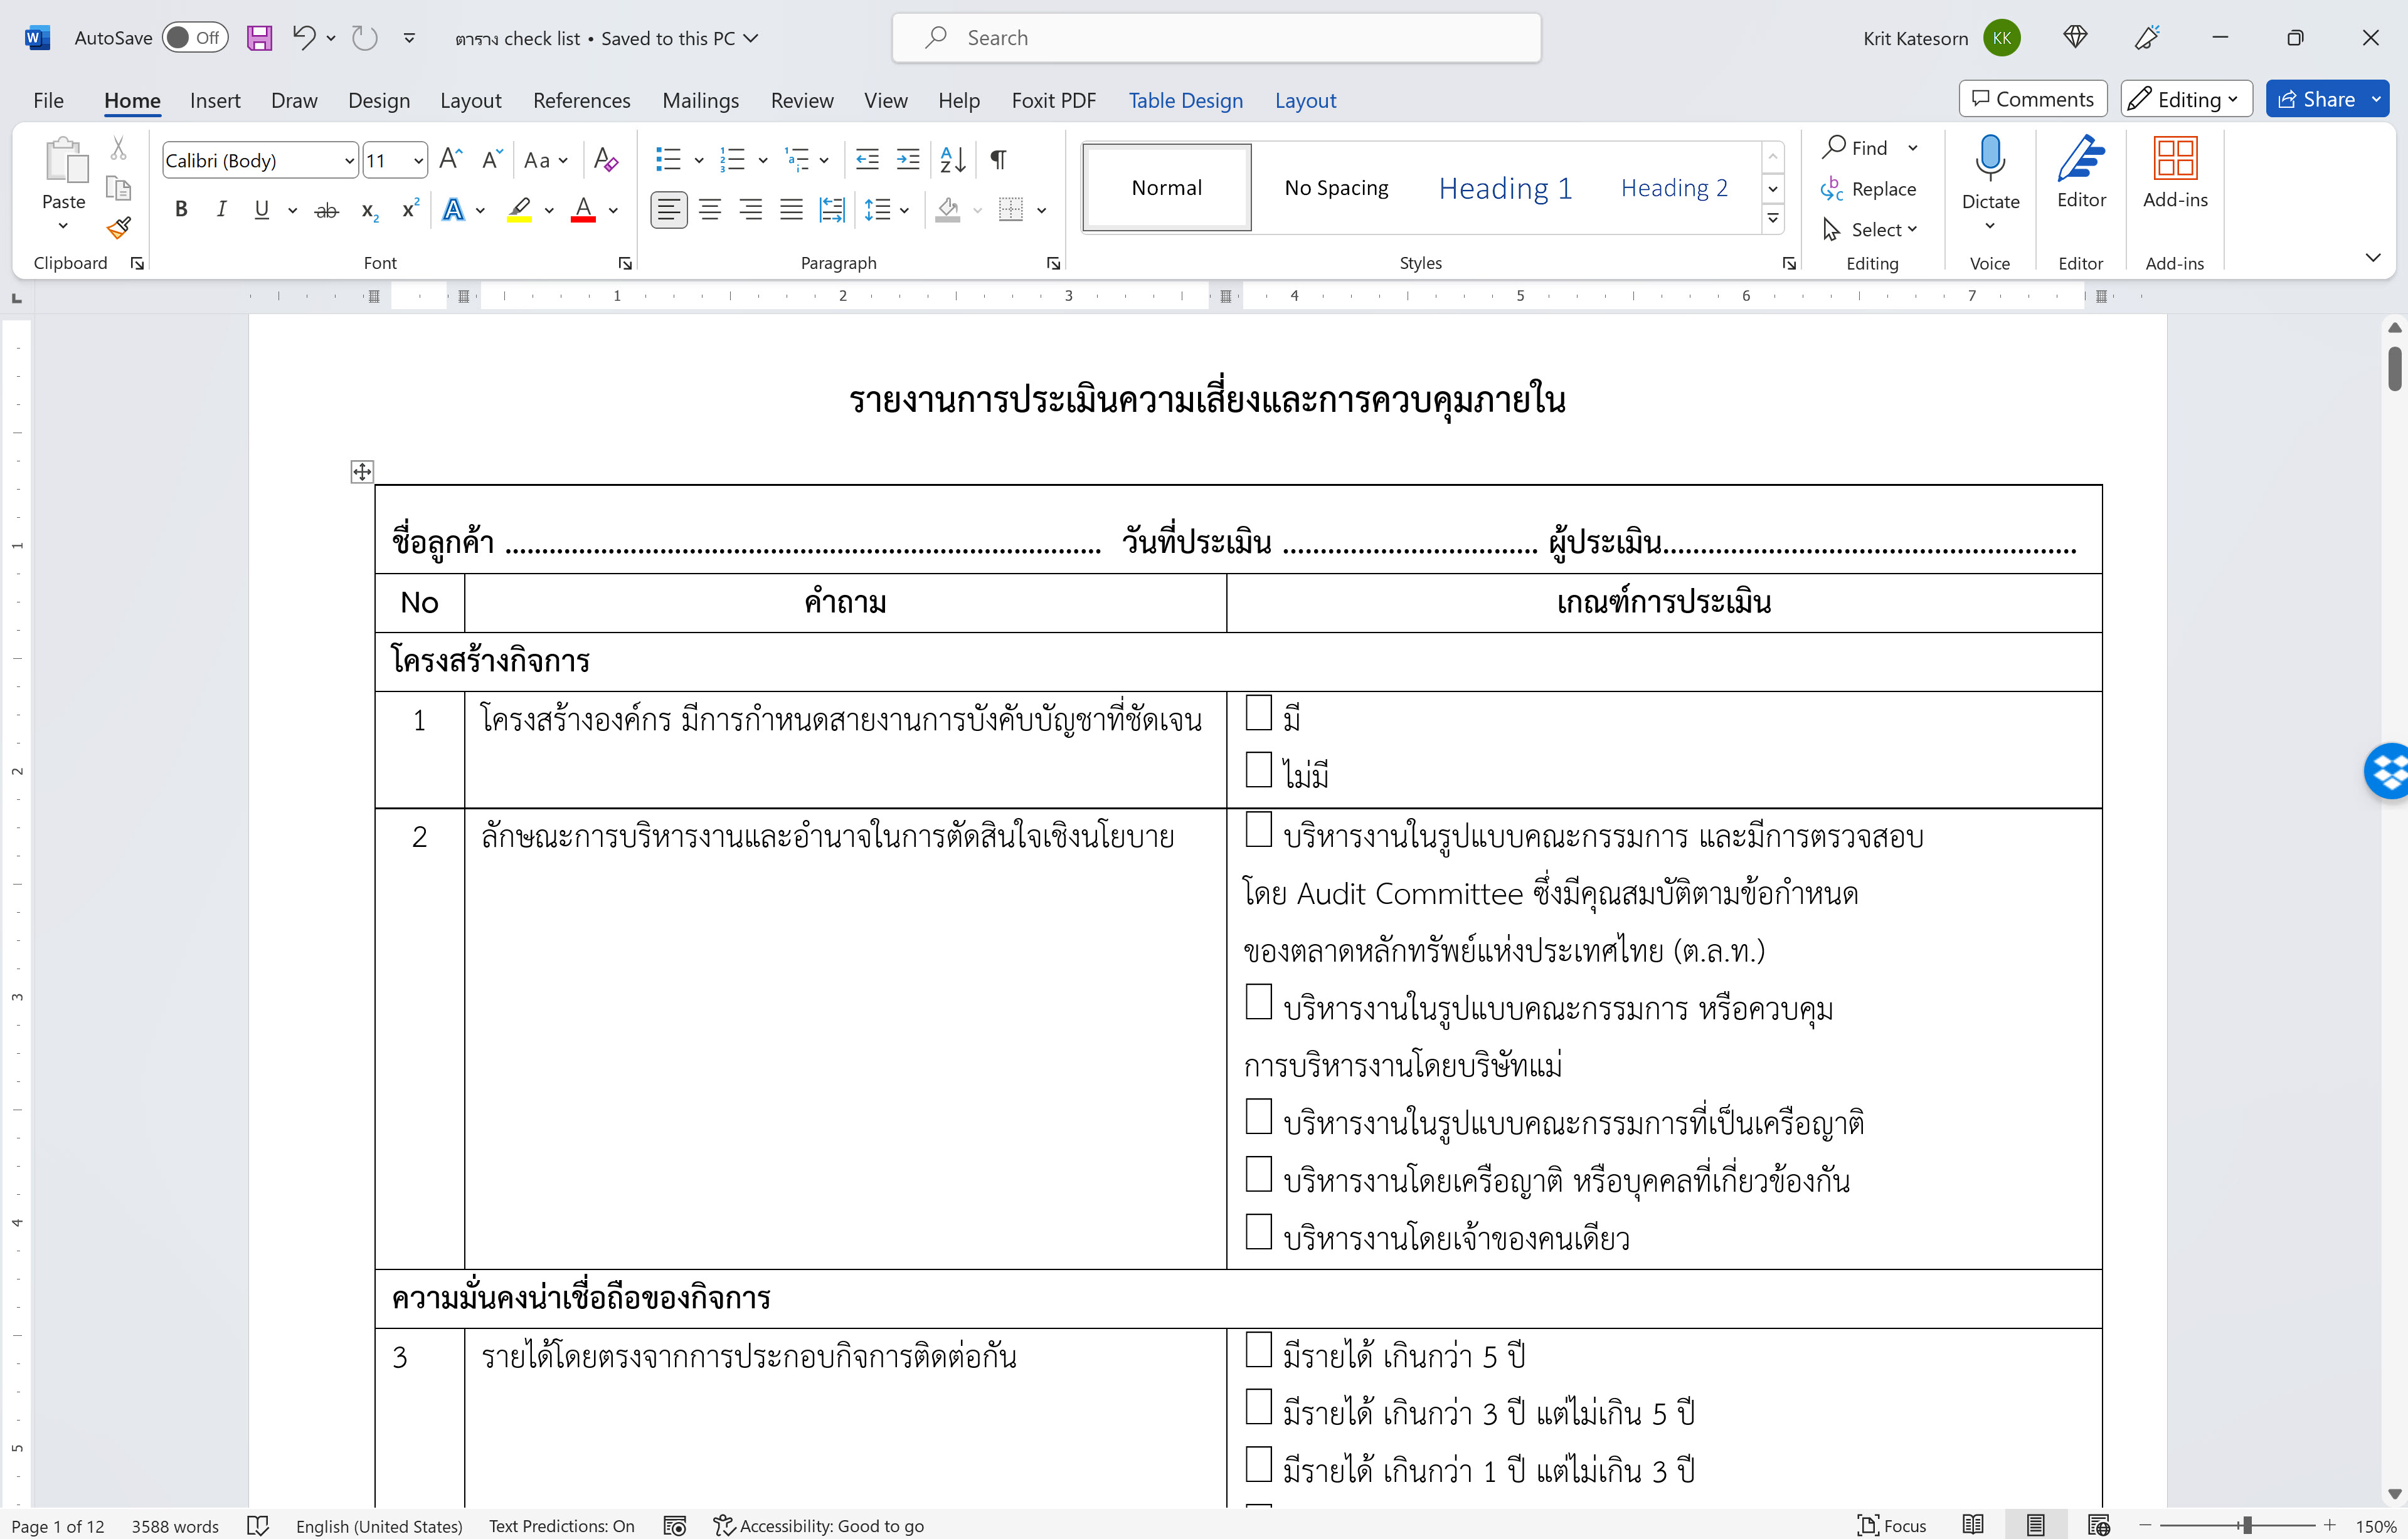Open the Editing mode dropdown

[2186, 99]
